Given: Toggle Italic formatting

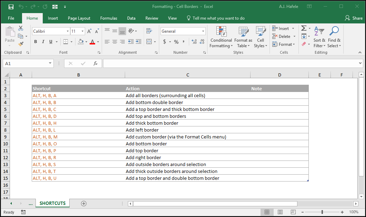Looking at the screenshot, I should (x=43, y=42).
